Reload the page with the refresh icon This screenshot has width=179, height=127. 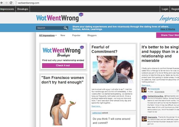click(11, 3)
